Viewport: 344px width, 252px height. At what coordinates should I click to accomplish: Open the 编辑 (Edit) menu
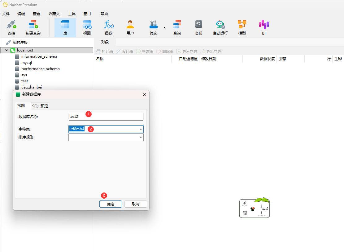(21, 14)
